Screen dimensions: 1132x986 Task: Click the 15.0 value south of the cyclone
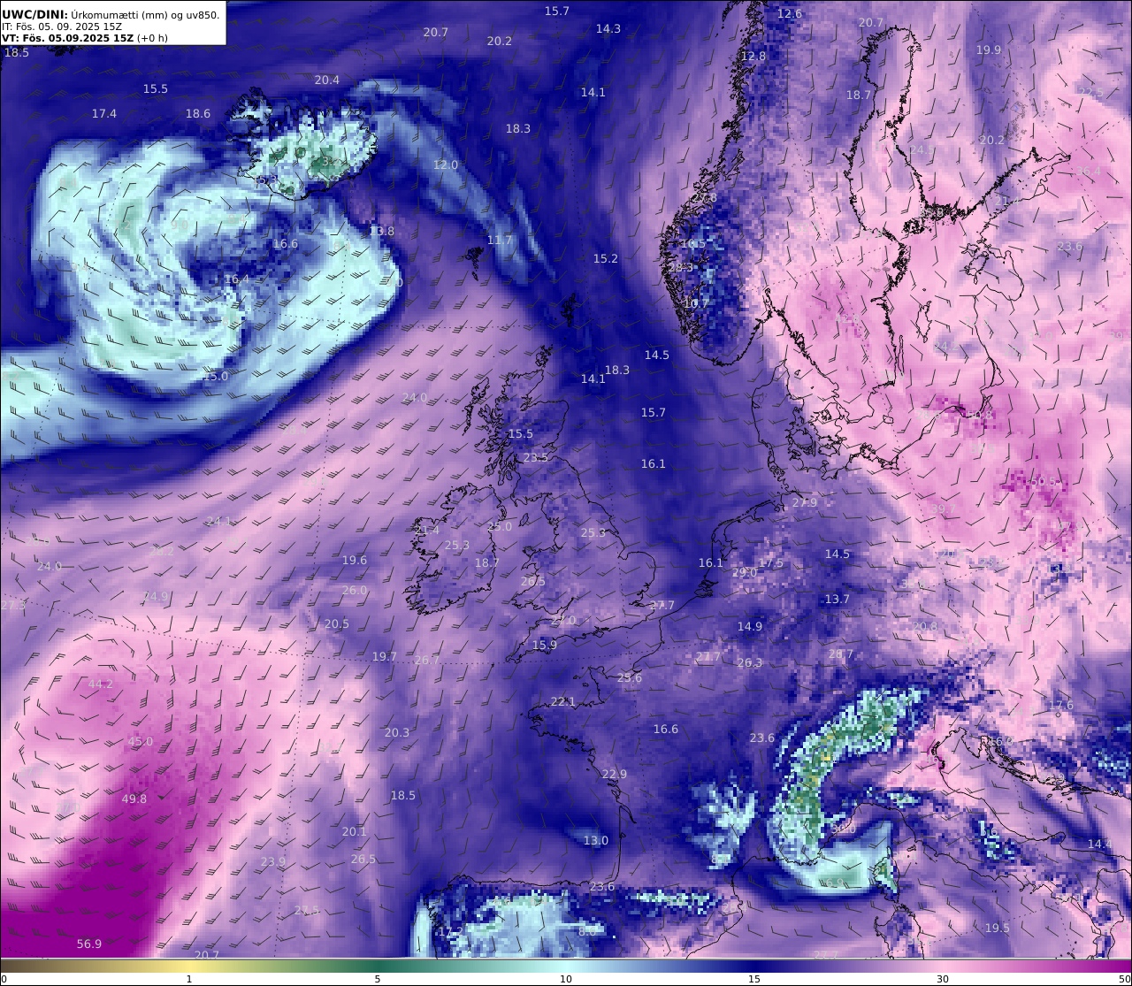[x=216, y=376]
